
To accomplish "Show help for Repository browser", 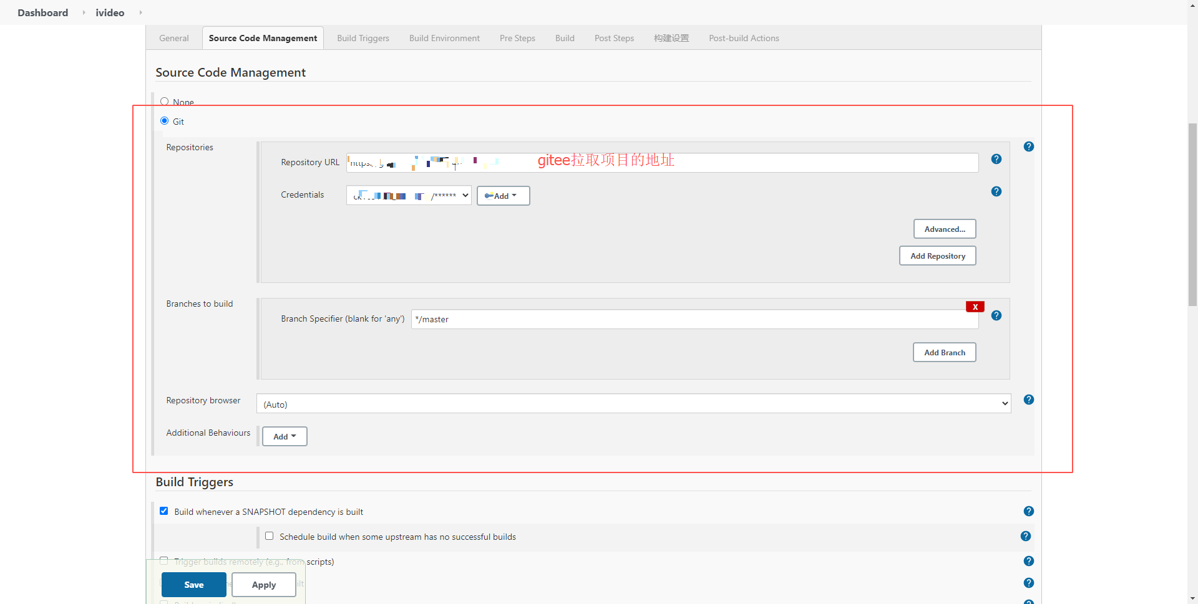I will (1029, 400).
